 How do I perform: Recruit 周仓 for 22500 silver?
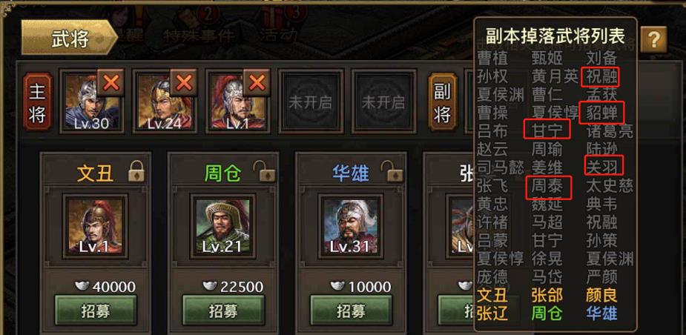[223, 311]
